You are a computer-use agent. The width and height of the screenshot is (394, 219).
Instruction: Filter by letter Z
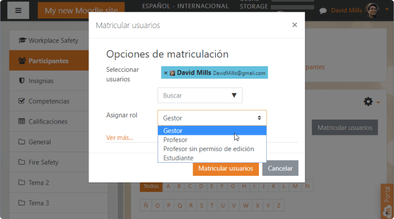[279, 206]
